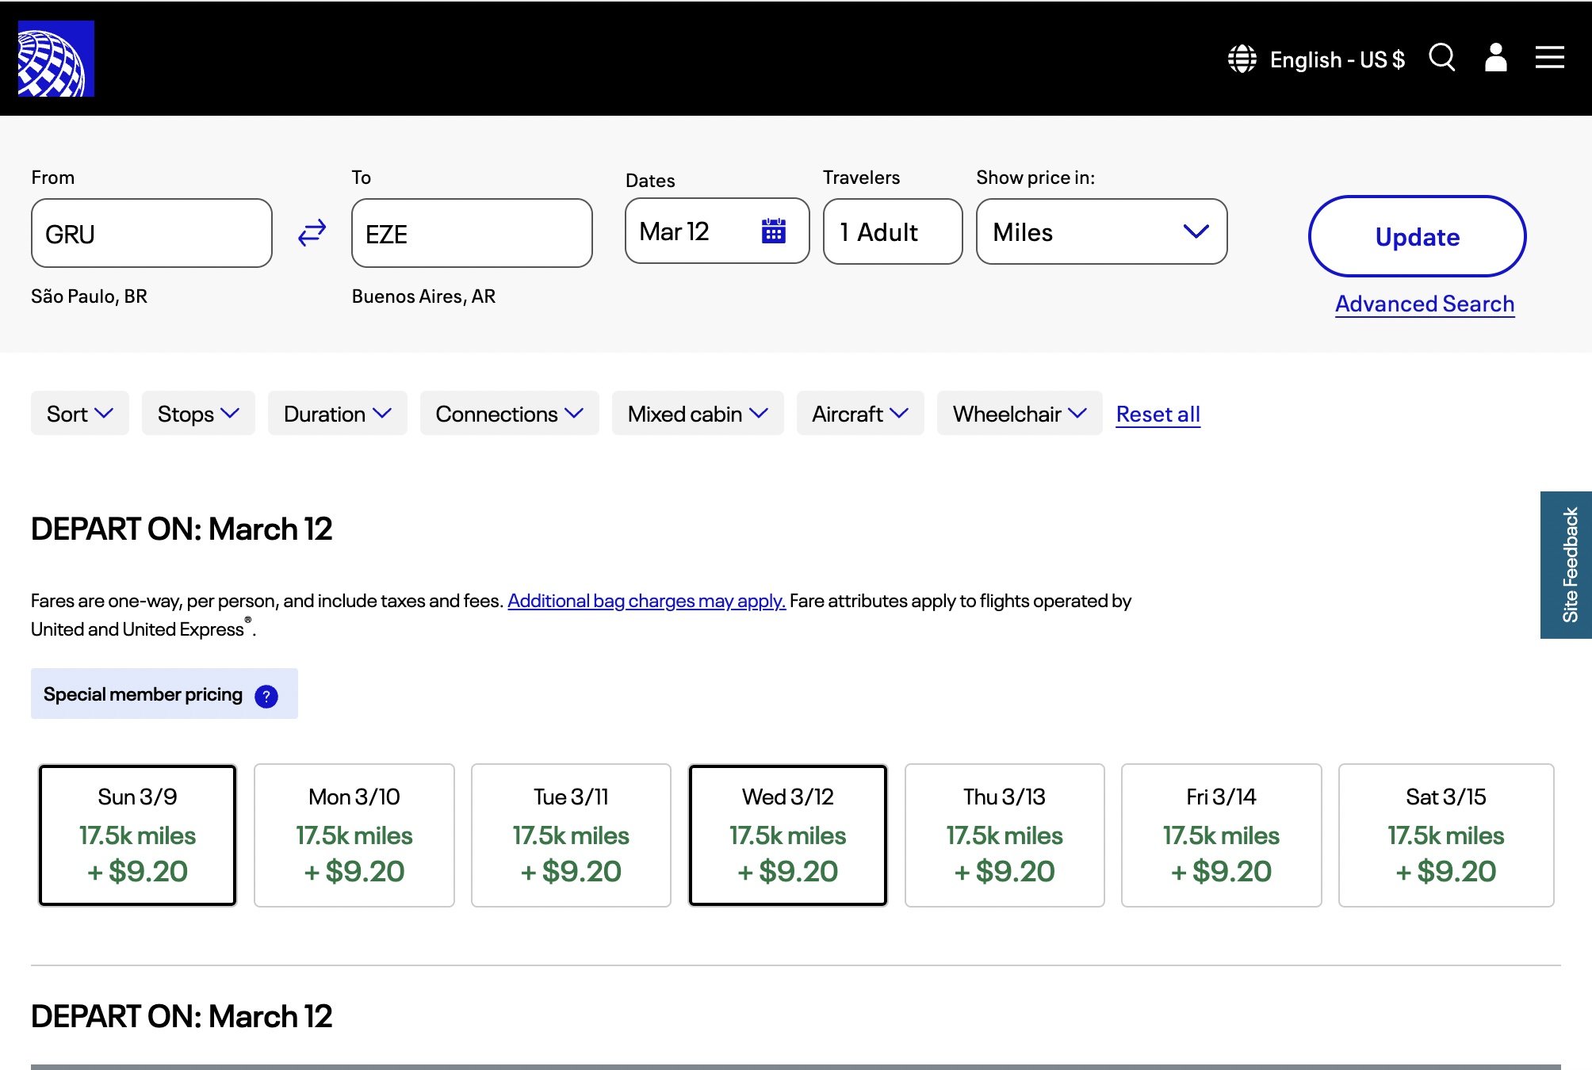Select the Sun 3/9 departure date
Screen dimensions: 1592x1070
click(x=136, y=834)
